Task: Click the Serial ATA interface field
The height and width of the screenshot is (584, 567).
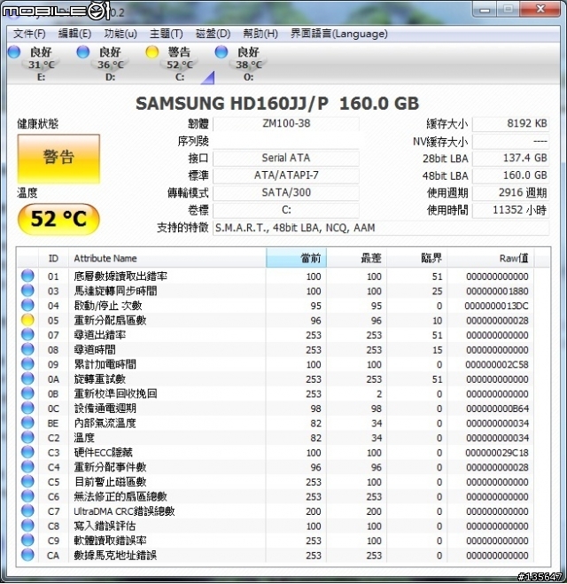Action: [x=286, y=158]
